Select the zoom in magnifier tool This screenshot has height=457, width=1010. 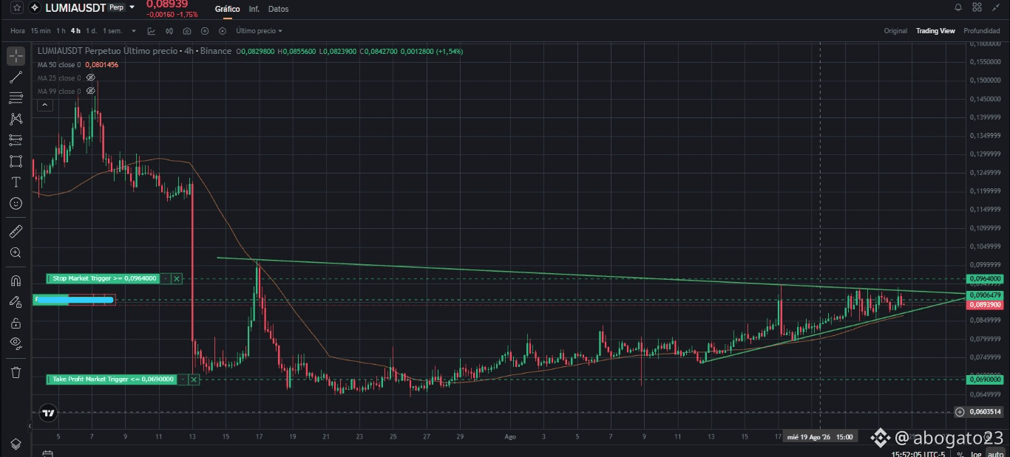[16, 252]
